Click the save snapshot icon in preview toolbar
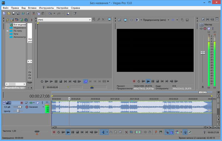The width and height of the screenshot is (222, 141). [187, 20]
